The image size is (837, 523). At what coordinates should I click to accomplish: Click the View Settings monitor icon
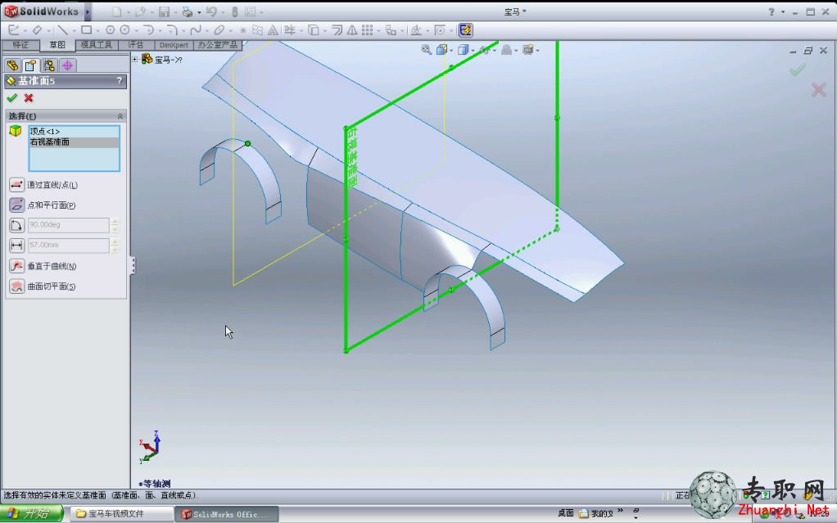point(528,50)
